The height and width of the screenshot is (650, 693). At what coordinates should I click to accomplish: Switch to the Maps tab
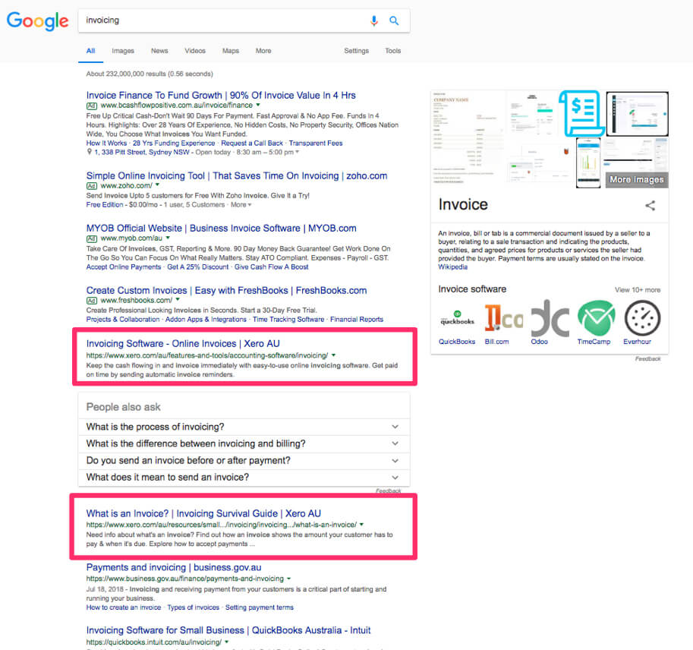[231, 51]
